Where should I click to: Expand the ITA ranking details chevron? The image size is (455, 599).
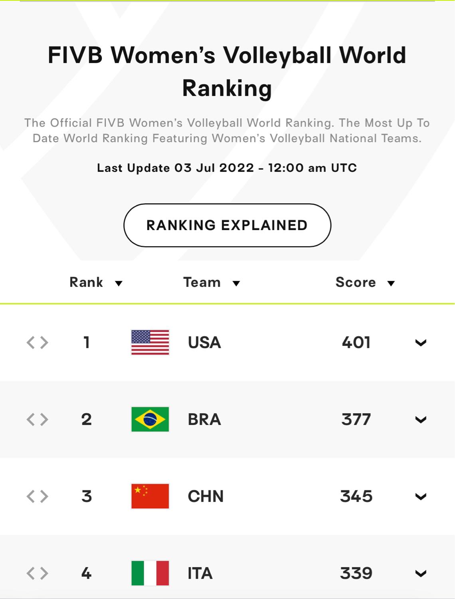pos(421,574)
